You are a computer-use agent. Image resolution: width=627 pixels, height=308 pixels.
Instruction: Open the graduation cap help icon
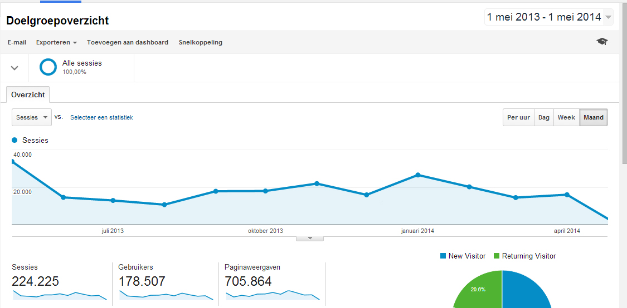coord(602,42)
